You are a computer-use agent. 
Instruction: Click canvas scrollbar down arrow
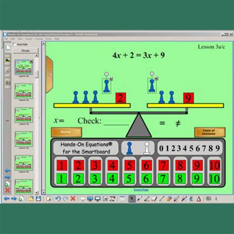click(x=43, y=192)
